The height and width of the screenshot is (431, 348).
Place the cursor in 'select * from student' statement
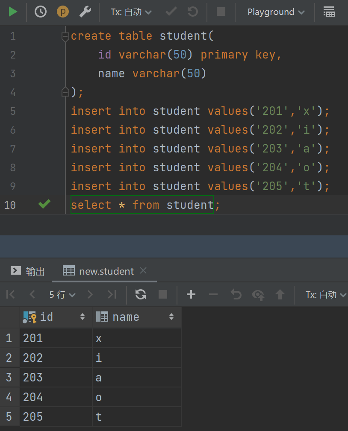pos(142,205)
